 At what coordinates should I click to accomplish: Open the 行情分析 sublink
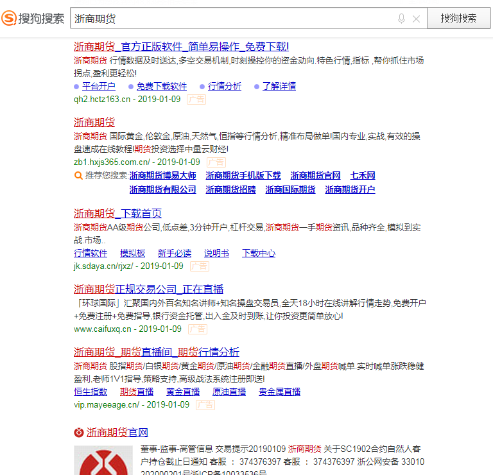[225, 86]
